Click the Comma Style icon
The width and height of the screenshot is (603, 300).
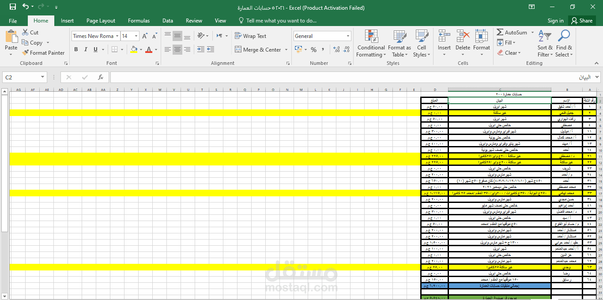(x=323, y=50)
